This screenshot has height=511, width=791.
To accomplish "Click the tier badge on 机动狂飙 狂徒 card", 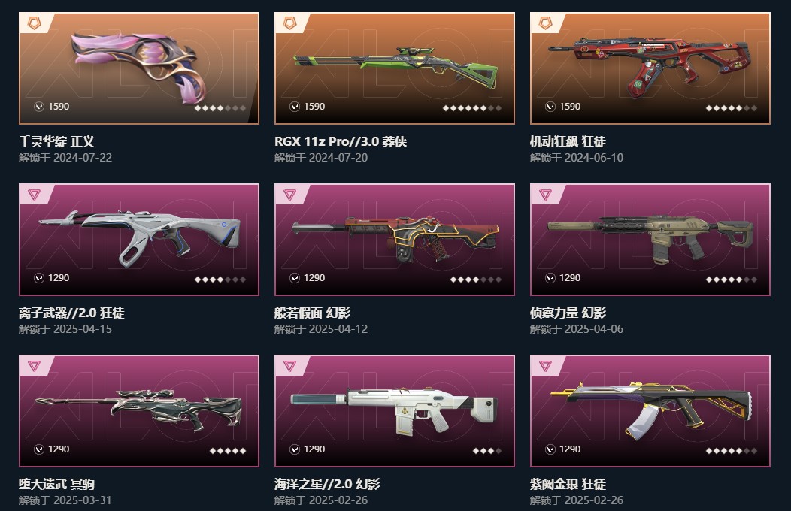I will point(545,23).
